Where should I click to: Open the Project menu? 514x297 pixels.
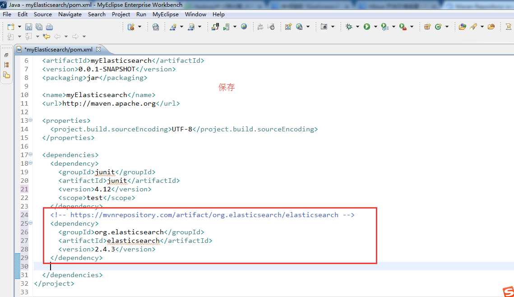click(121, 14)
